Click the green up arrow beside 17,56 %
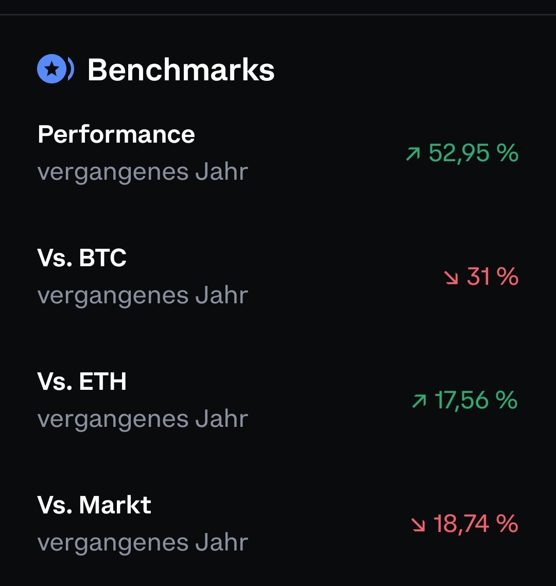 pyautogui.click(x=419, y=401)
